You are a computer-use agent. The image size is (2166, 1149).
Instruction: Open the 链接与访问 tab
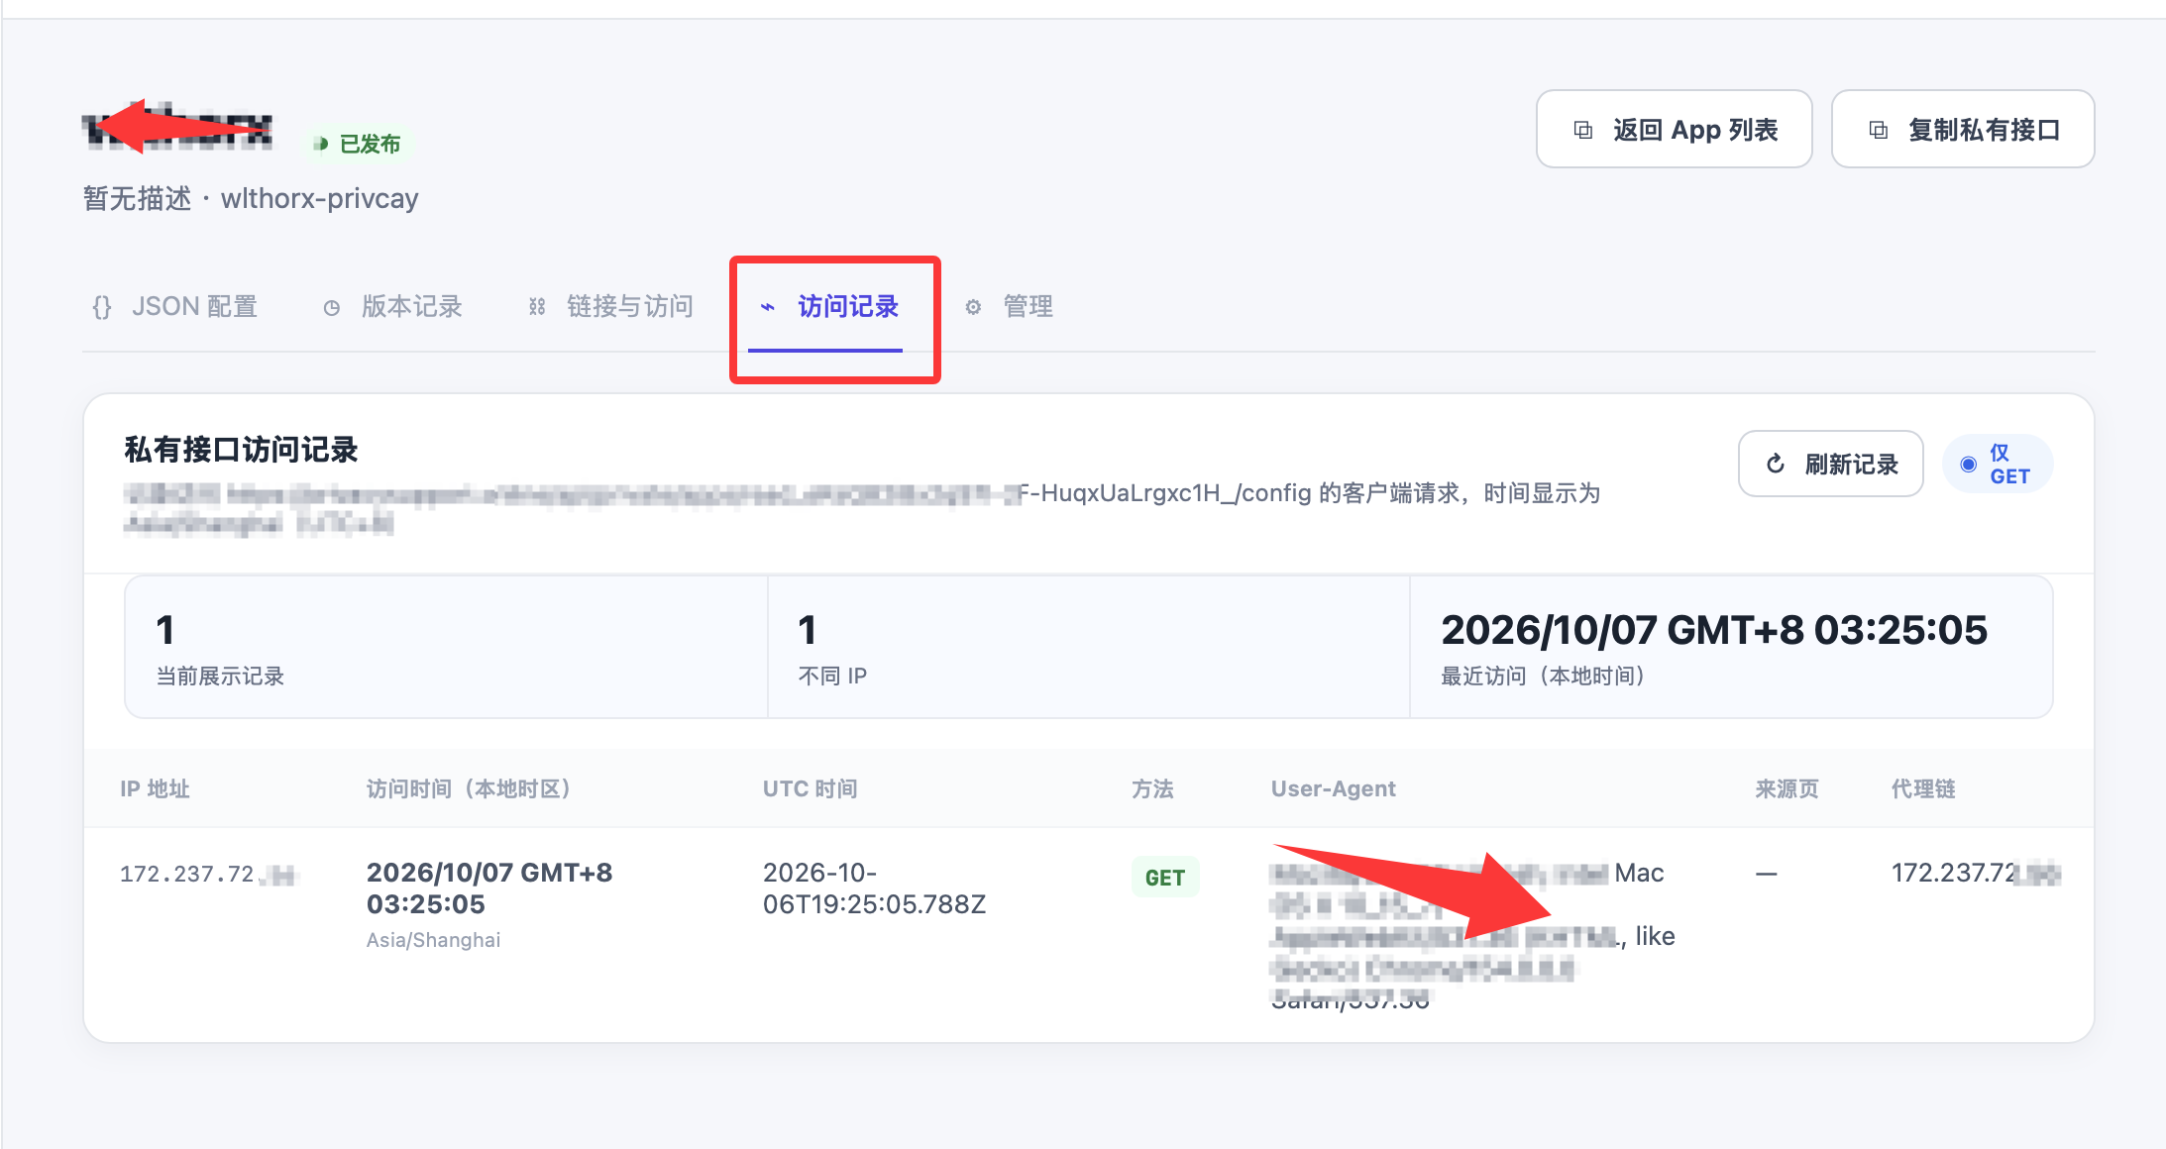[610, 307]
